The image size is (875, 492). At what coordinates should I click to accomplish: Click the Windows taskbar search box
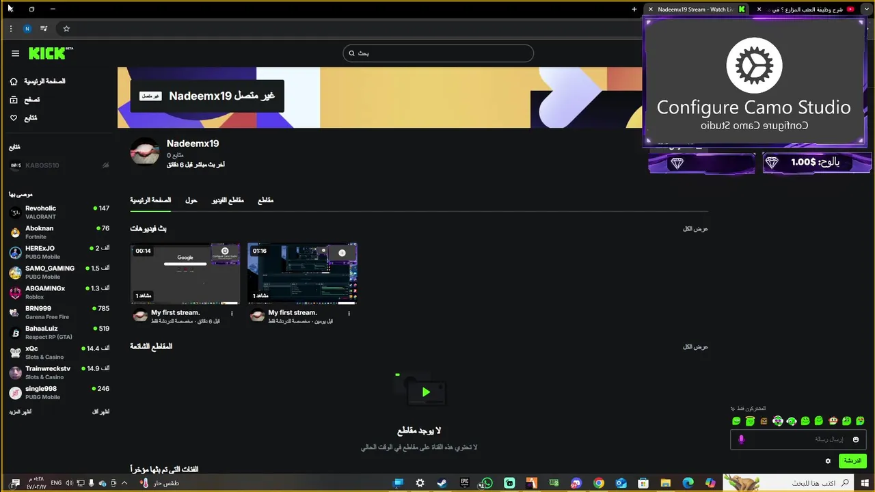coord(787,483)
